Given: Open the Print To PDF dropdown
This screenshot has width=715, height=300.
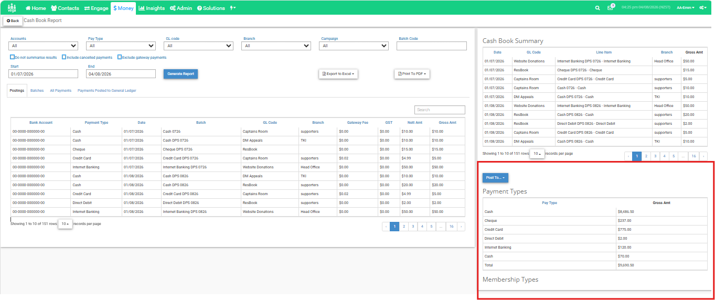Looking at the screenshot, I should point(412,74).
